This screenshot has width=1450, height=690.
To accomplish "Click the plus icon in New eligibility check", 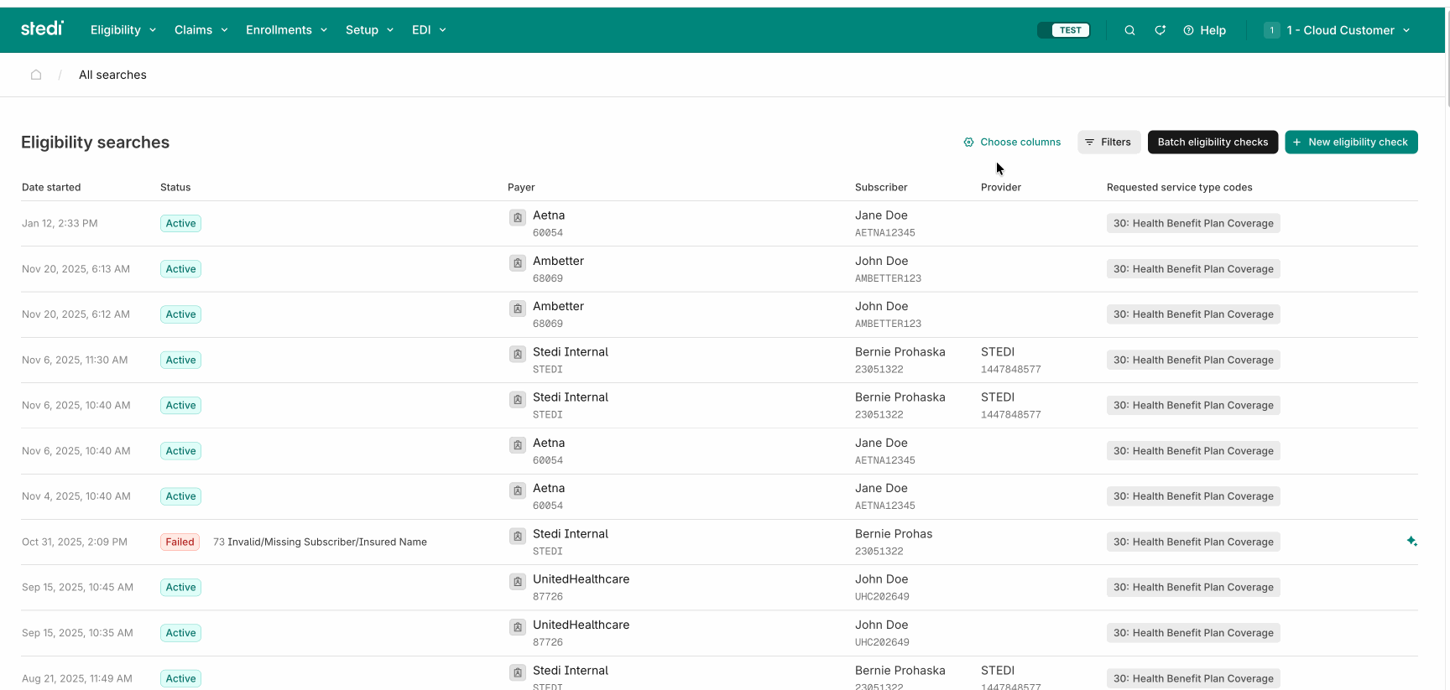I will (x=1296, y=143).
